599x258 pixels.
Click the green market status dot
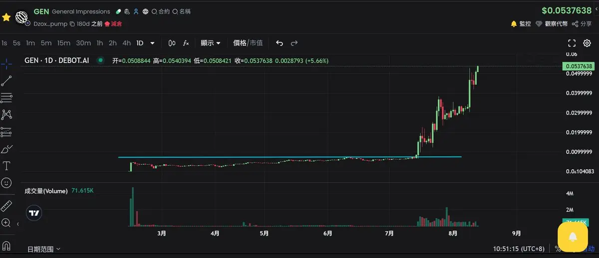[x=101, y=60]
